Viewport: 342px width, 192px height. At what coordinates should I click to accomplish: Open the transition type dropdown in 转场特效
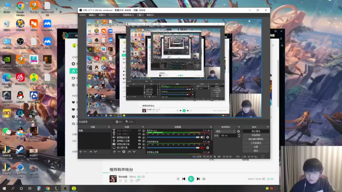[225, 131]
